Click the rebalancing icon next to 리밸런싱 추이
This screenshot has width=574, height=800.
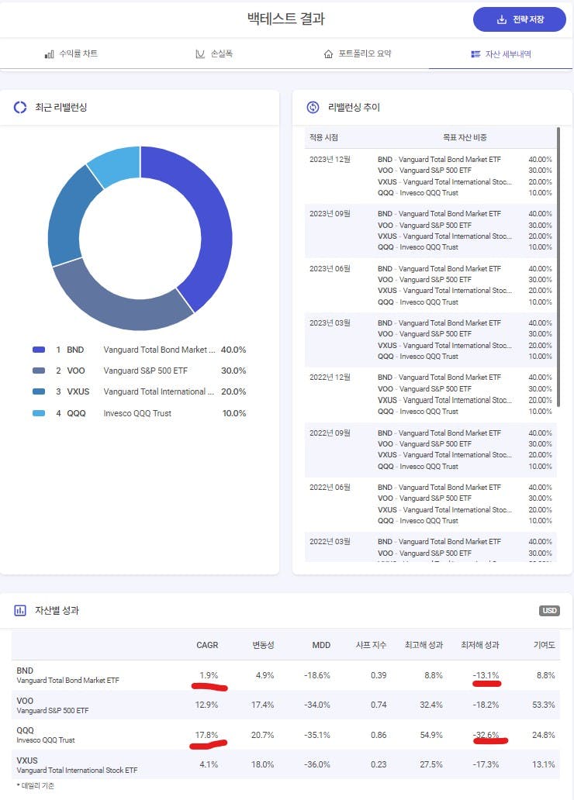(313, 107)
